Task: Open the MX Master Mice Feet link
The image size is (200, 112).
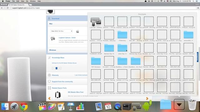Action: [76, 92]
